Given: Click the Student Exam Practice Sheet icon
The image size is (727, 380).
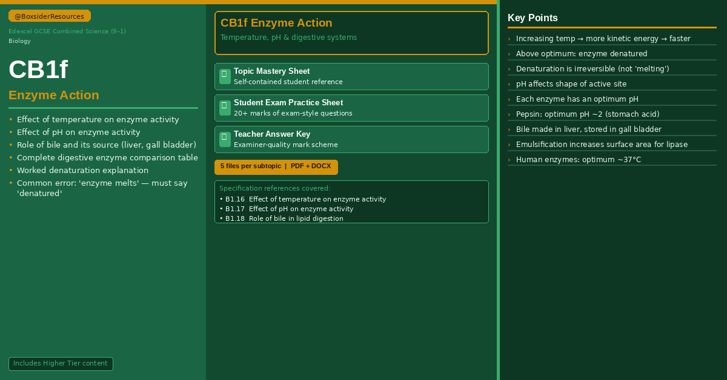Looking at the screenshot, I should [x=225, y=108].
